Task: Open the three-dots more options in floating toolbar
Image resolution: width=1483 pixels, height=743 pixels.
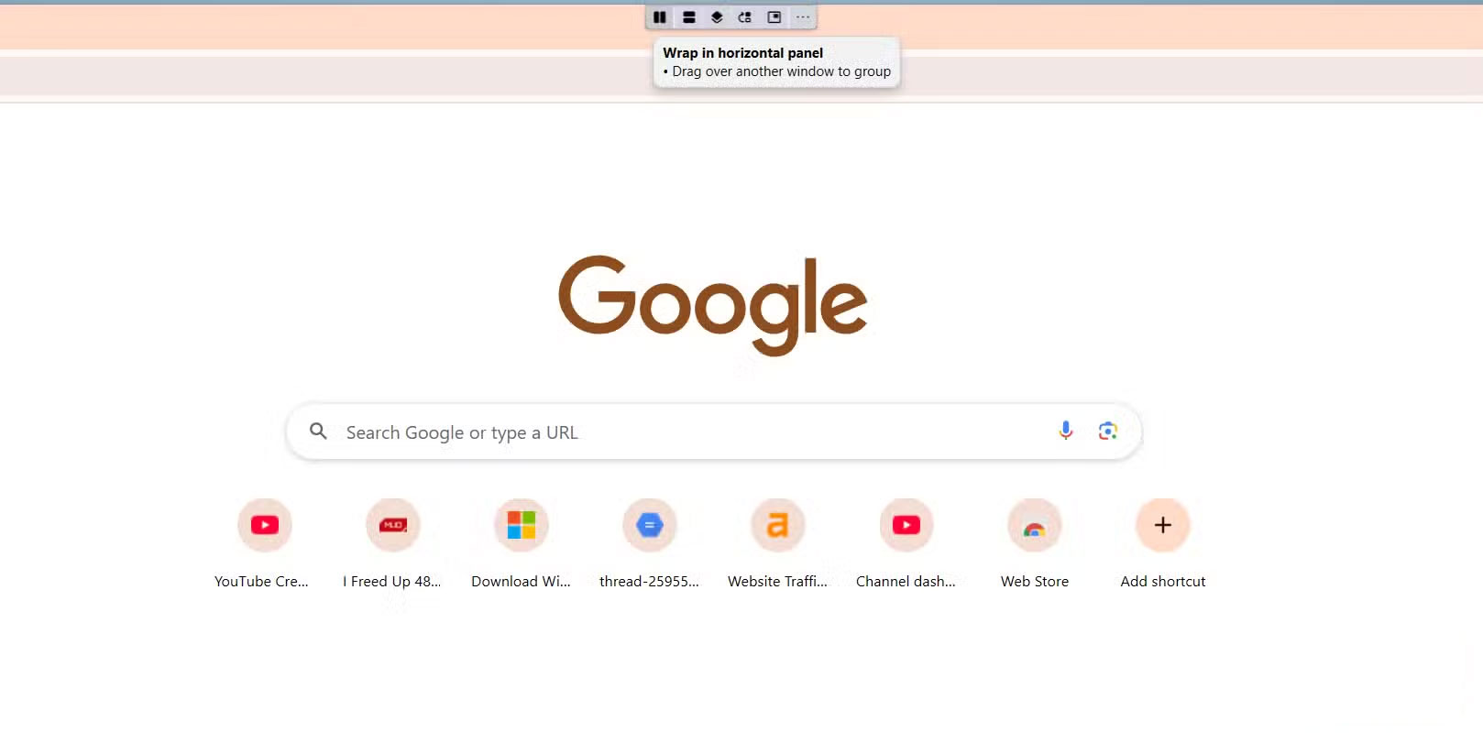Action: pyautogui.click(x=803, y=17)
